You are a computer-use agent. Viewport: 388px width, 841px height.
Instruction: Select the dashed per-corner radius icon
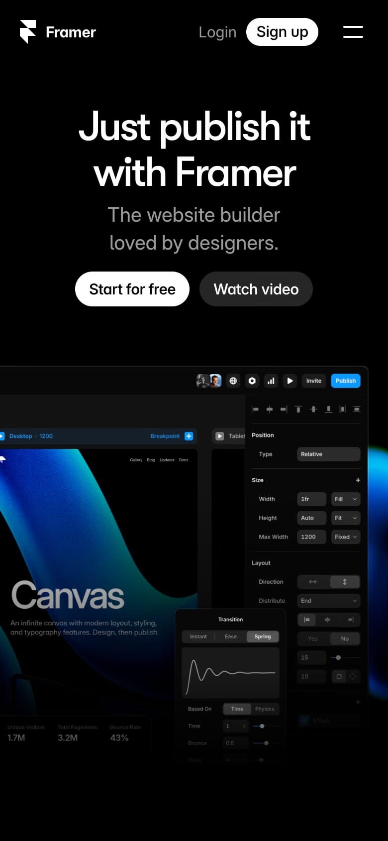[353, 677]
